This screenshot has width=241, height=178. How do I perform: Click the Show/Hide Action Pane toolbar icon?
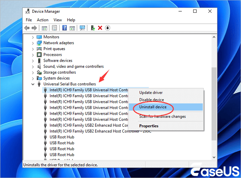pos(72,28)
